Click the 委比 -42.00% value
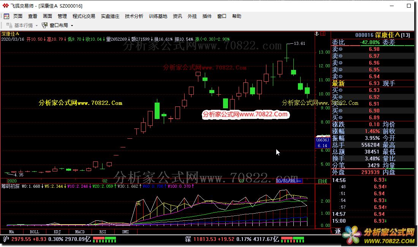418x247 pixels. point(370,42)
